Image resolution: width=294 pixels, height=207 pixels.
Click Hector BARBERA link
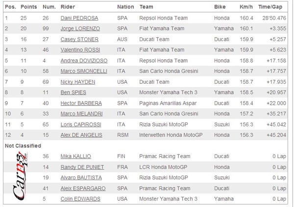point(81,103)
